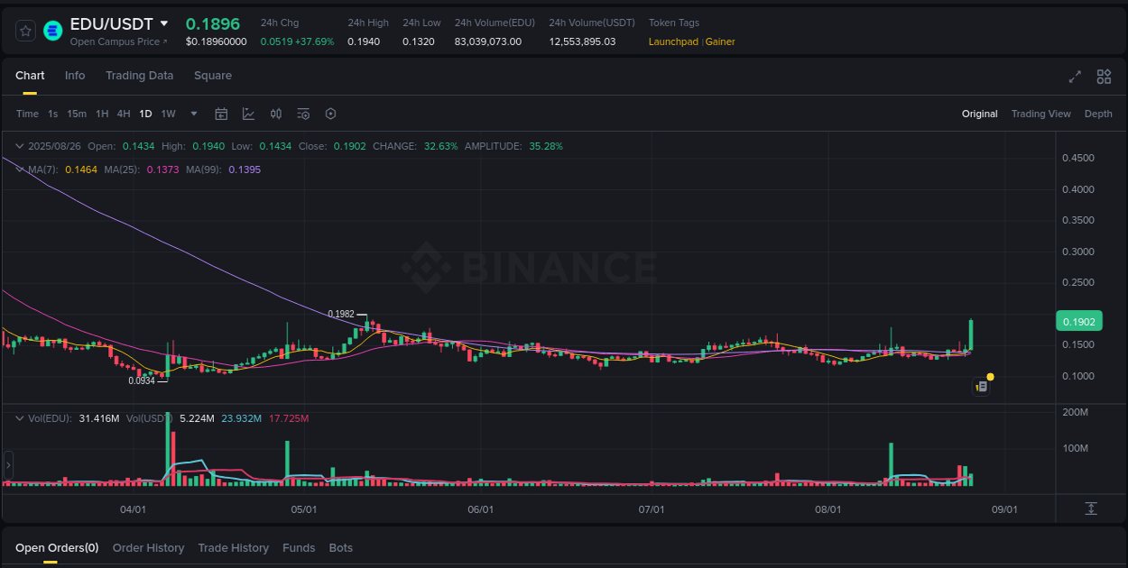This screenshot has height=568, width=1128.
Task: Open the candlestick chart type icon
Action: 276,114
